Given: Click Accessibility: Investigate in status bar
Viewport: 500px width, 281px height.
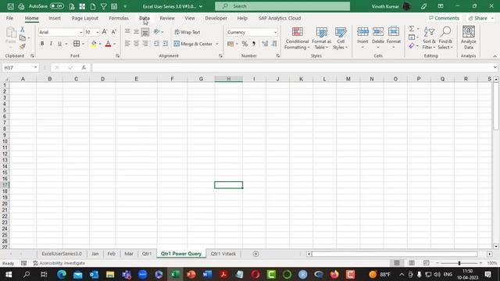Looking at the screenshot, I should click(x=59, y=263).
